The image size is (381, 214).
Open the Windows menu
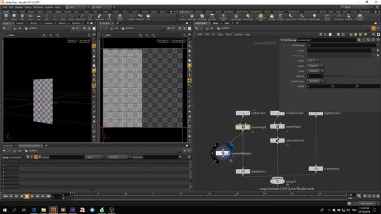point(38,7)
